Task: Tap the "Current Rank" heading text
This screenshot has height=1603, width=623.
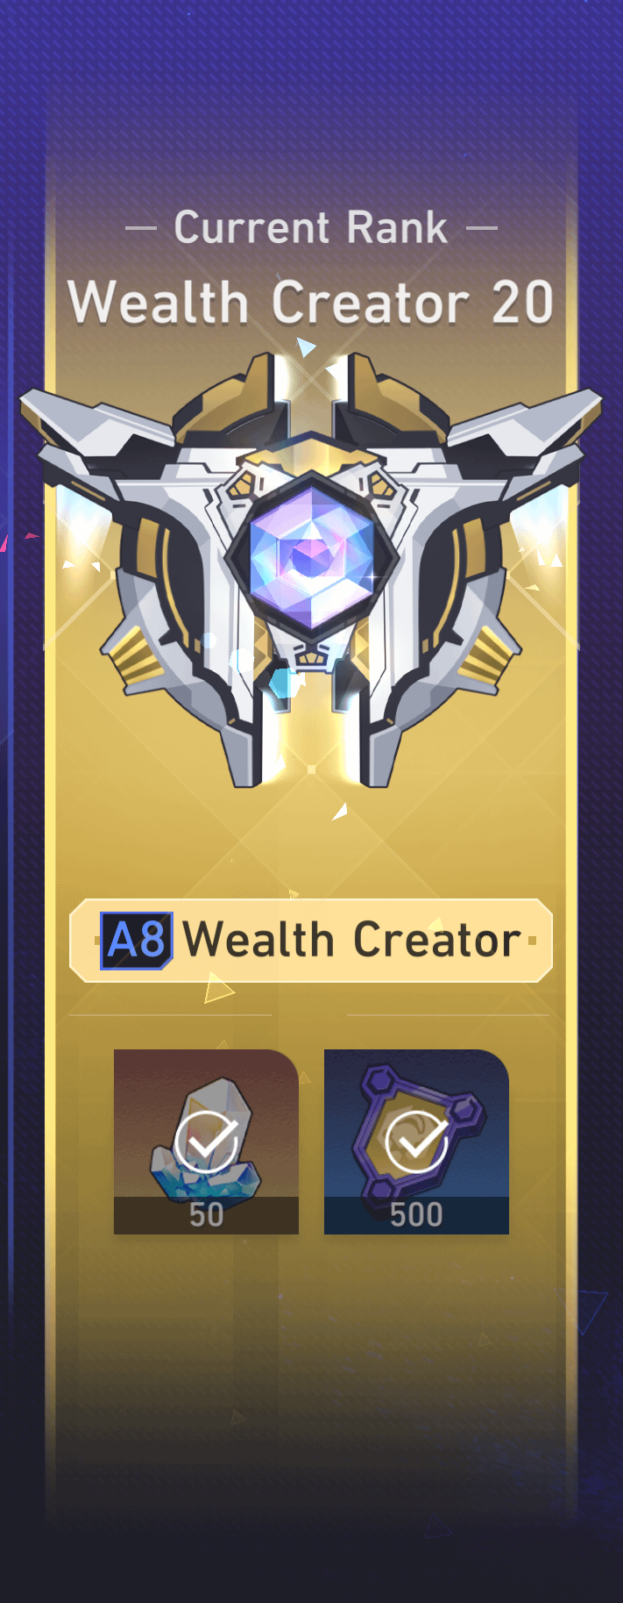Action: point(311,228)
